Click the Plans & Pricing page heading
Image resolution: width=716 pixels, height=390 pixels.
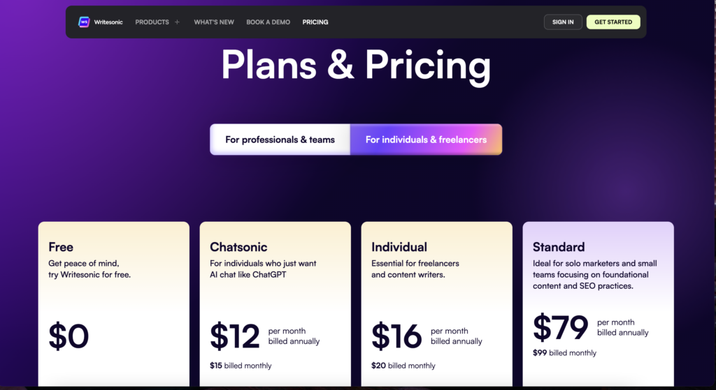[x=356, y=66]
